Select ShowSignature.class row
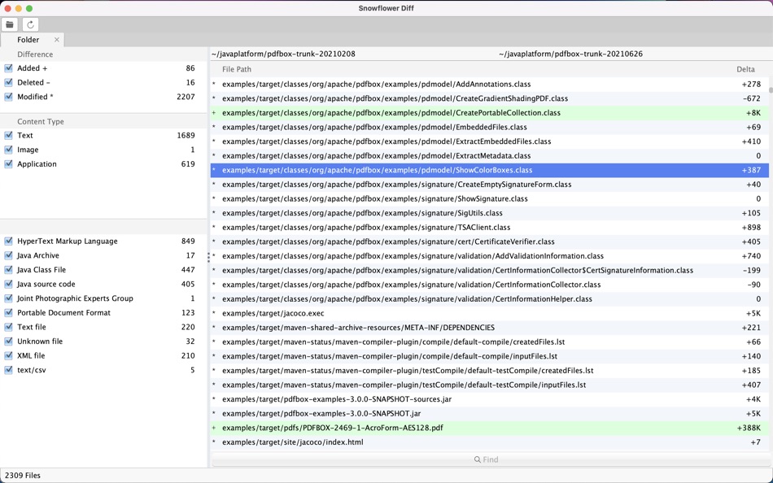Image resolution: width=773 pixels, height=483 pixels. click(x=490, y=198)
